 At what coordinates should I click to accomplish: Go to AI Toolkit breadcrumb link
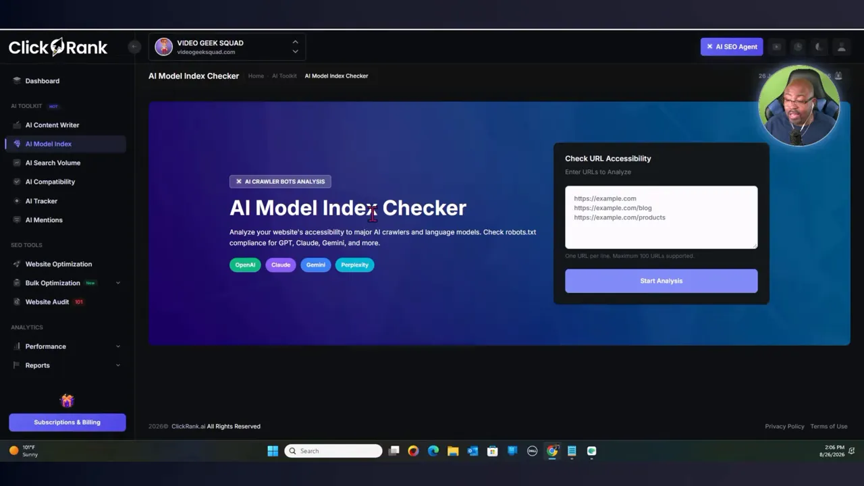pyautogui.click(x=284, y=76)
